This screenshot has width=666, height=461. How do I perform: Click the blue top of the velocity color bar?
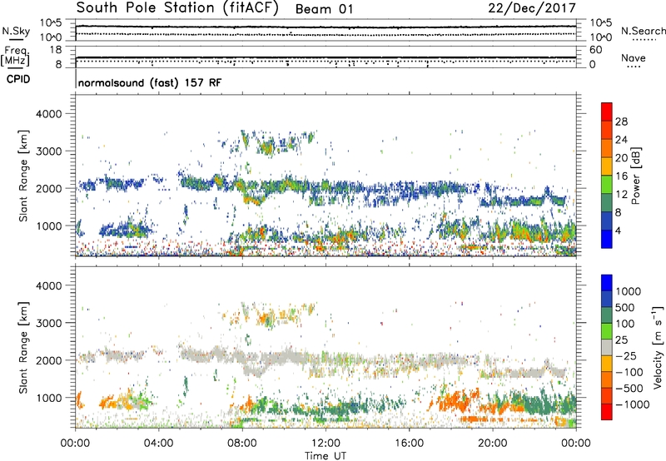pyautogui.click(x=607, y=283)
